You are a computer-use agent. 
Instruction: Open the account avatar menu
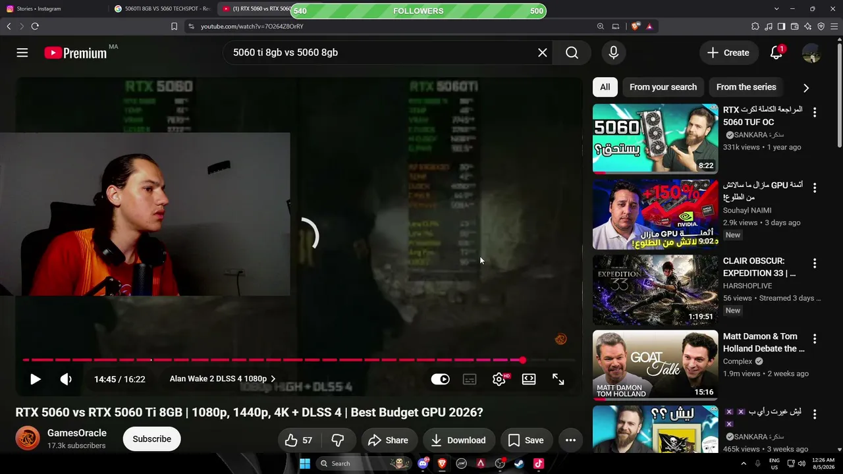(811, 53)
